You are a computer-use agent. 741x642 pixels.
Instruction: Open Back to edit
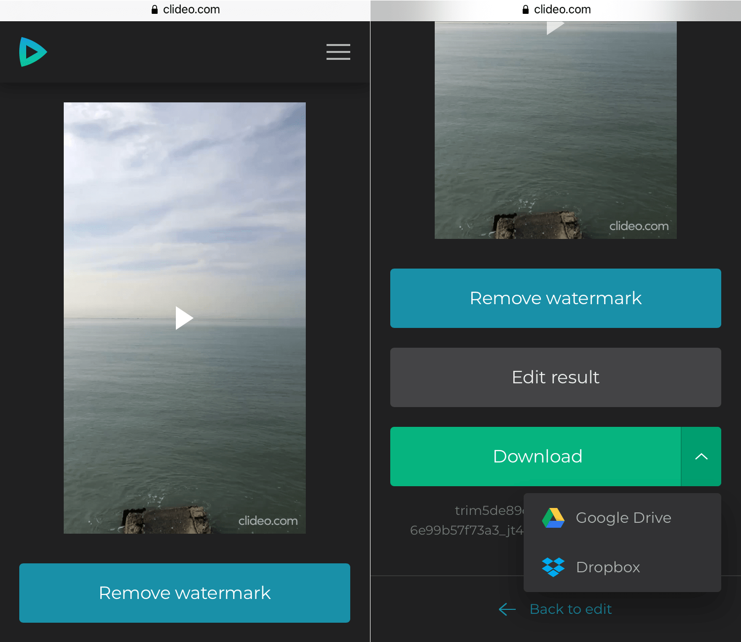pos(571,609)
